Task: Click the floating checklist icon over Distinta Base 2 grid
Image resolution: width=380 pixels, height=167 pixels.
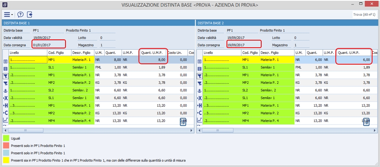Action: coord(366,122)
